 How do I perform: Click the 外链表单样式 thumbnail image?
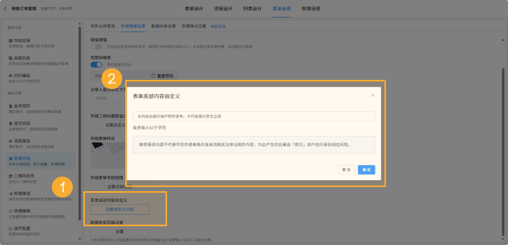click(x=108, y=155)
